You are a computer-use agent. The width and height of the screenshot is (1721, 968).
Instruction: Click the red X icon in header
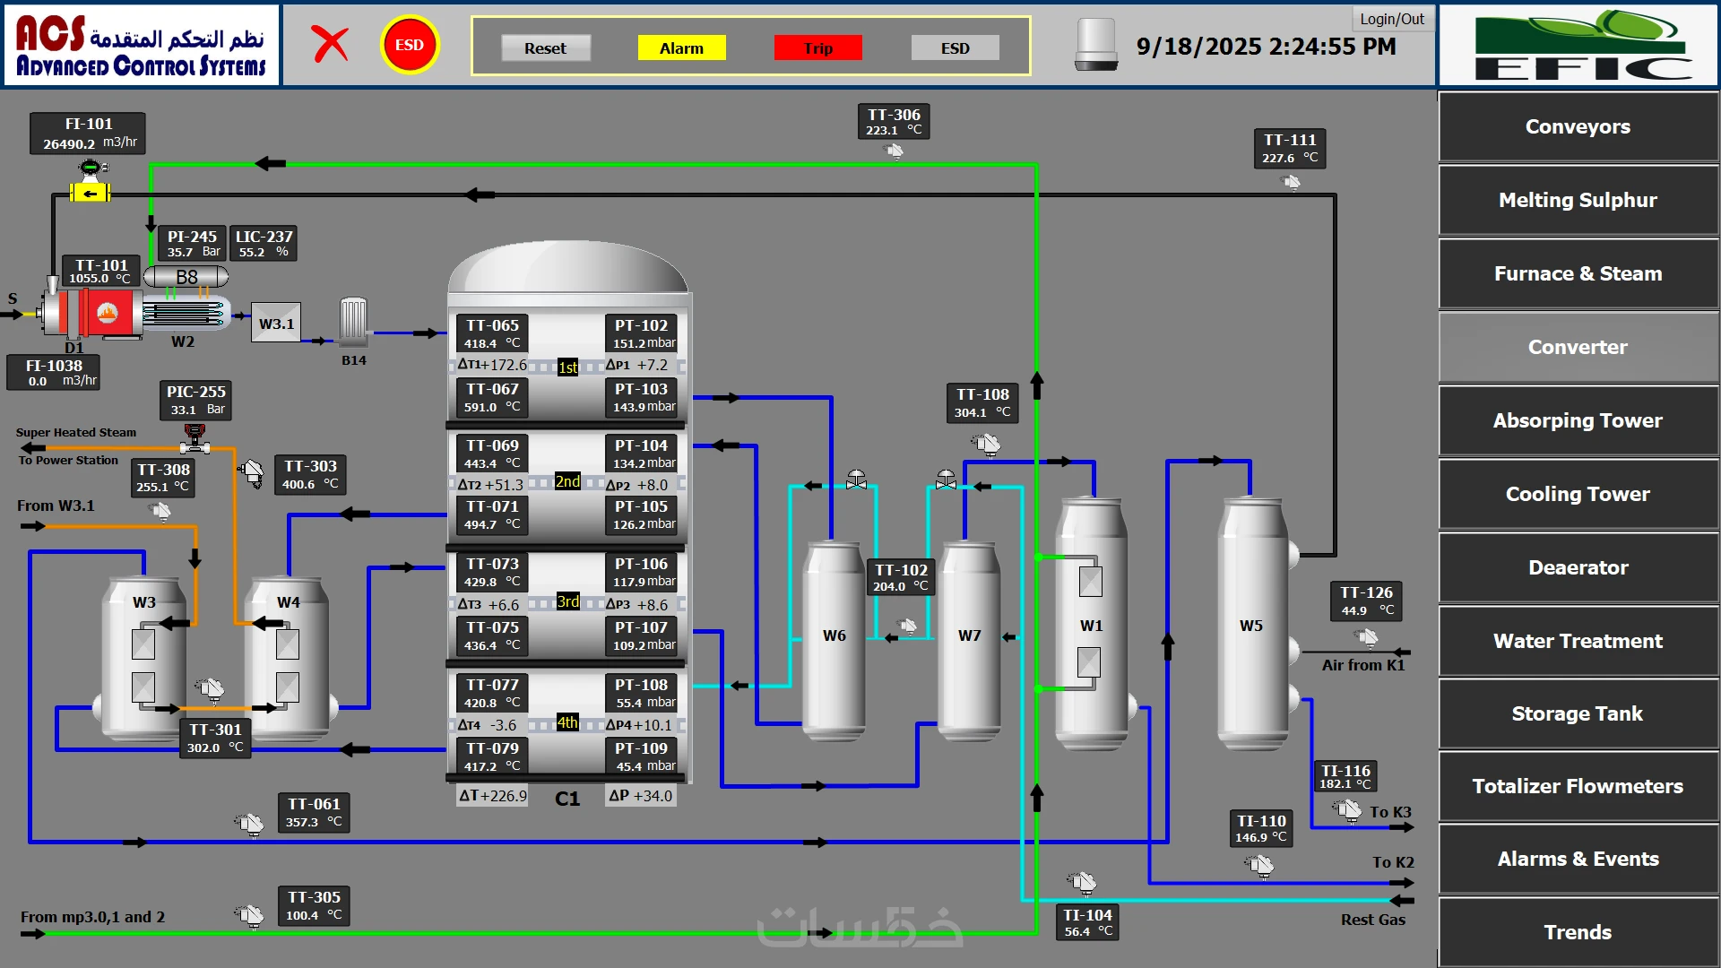(x=330, y=44)
